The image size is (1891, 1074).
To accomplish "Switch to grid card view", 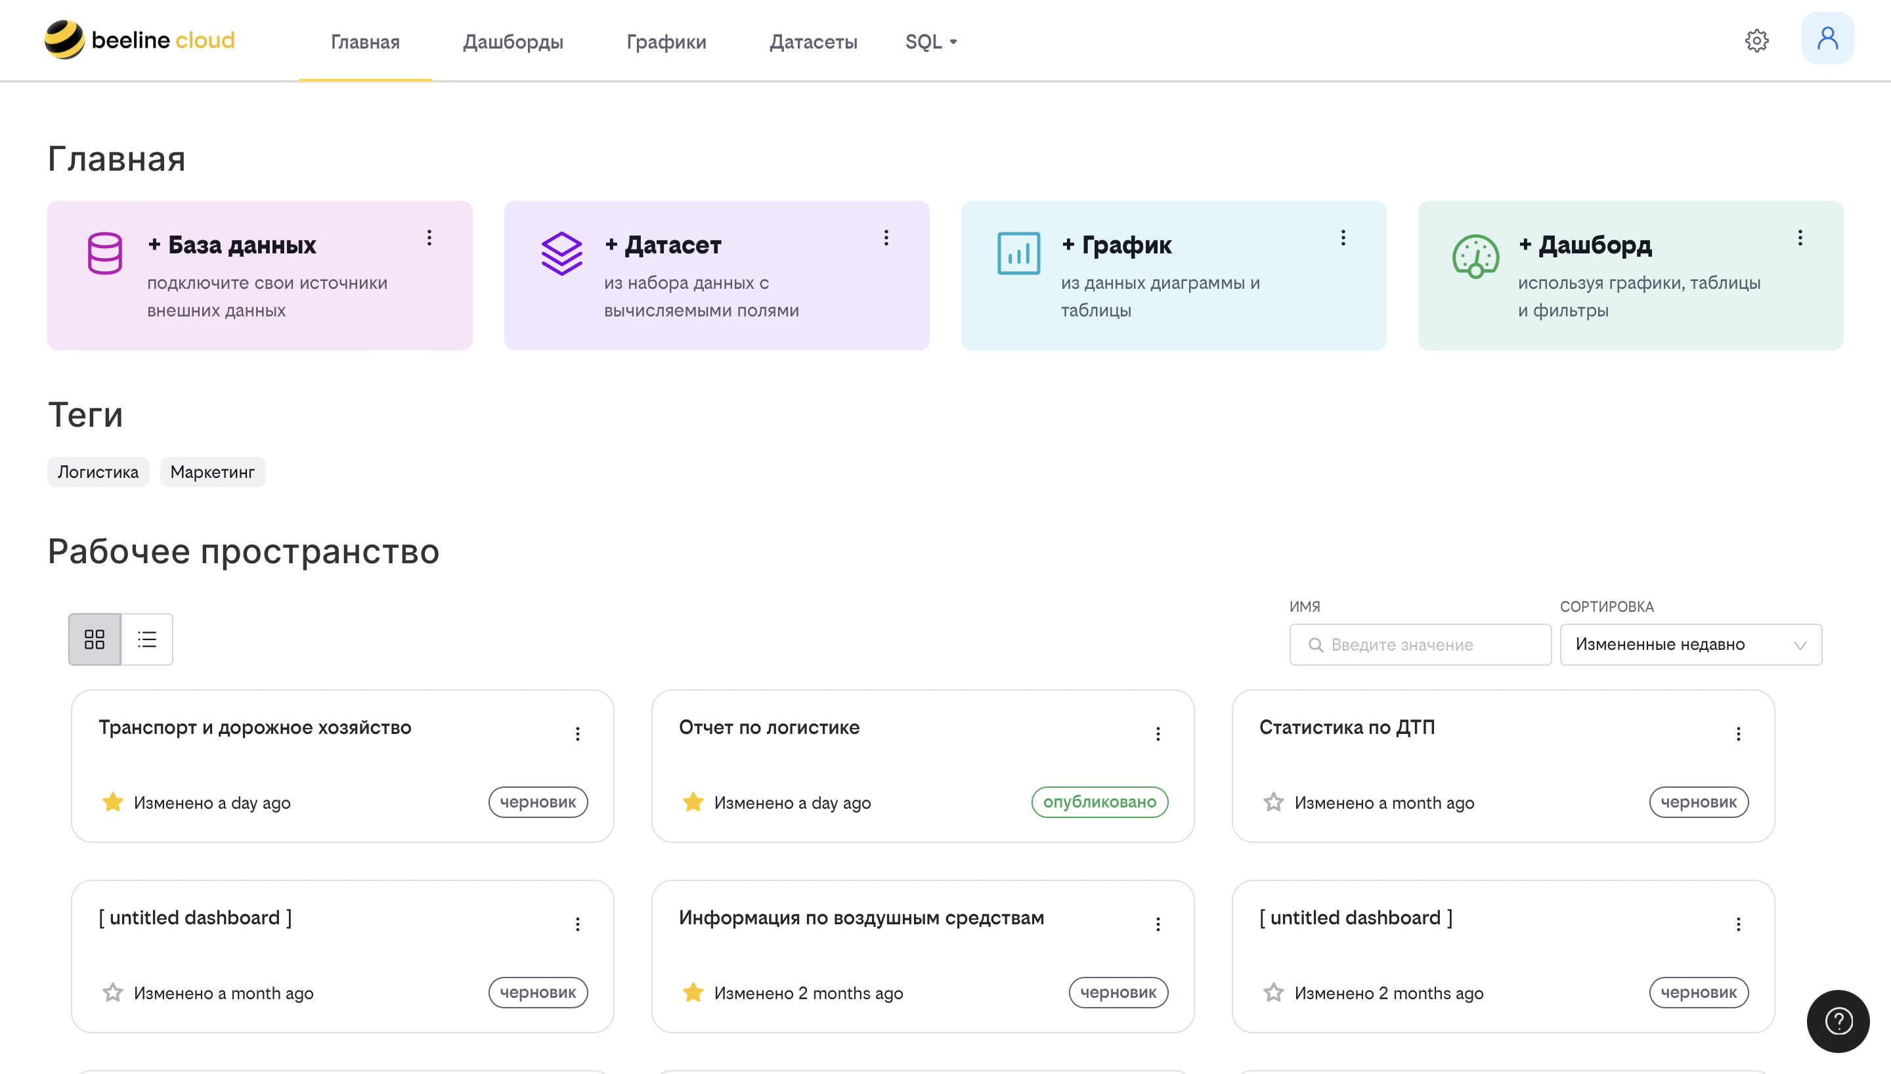I will (95, 639).
